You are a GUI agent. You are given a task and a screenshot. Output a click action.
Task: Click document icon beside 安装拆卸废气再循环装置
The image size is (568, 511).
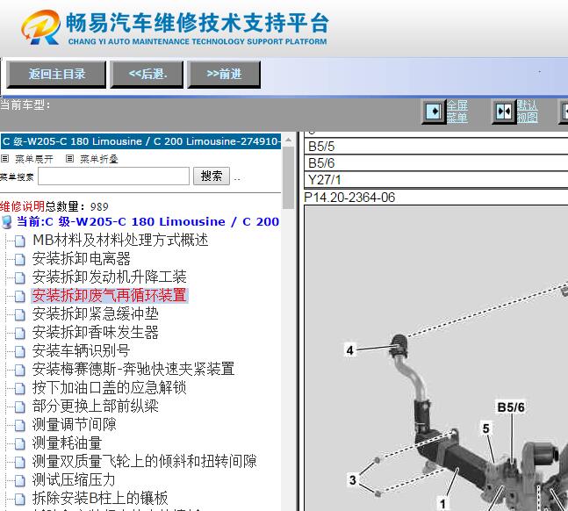20,296
